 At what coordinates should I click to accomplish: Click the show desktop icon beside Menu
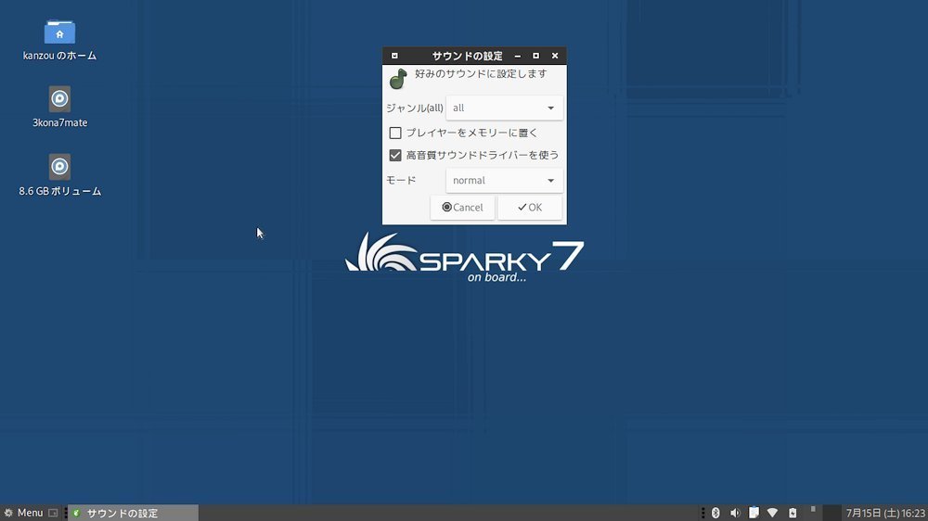(x=53, y=513)
